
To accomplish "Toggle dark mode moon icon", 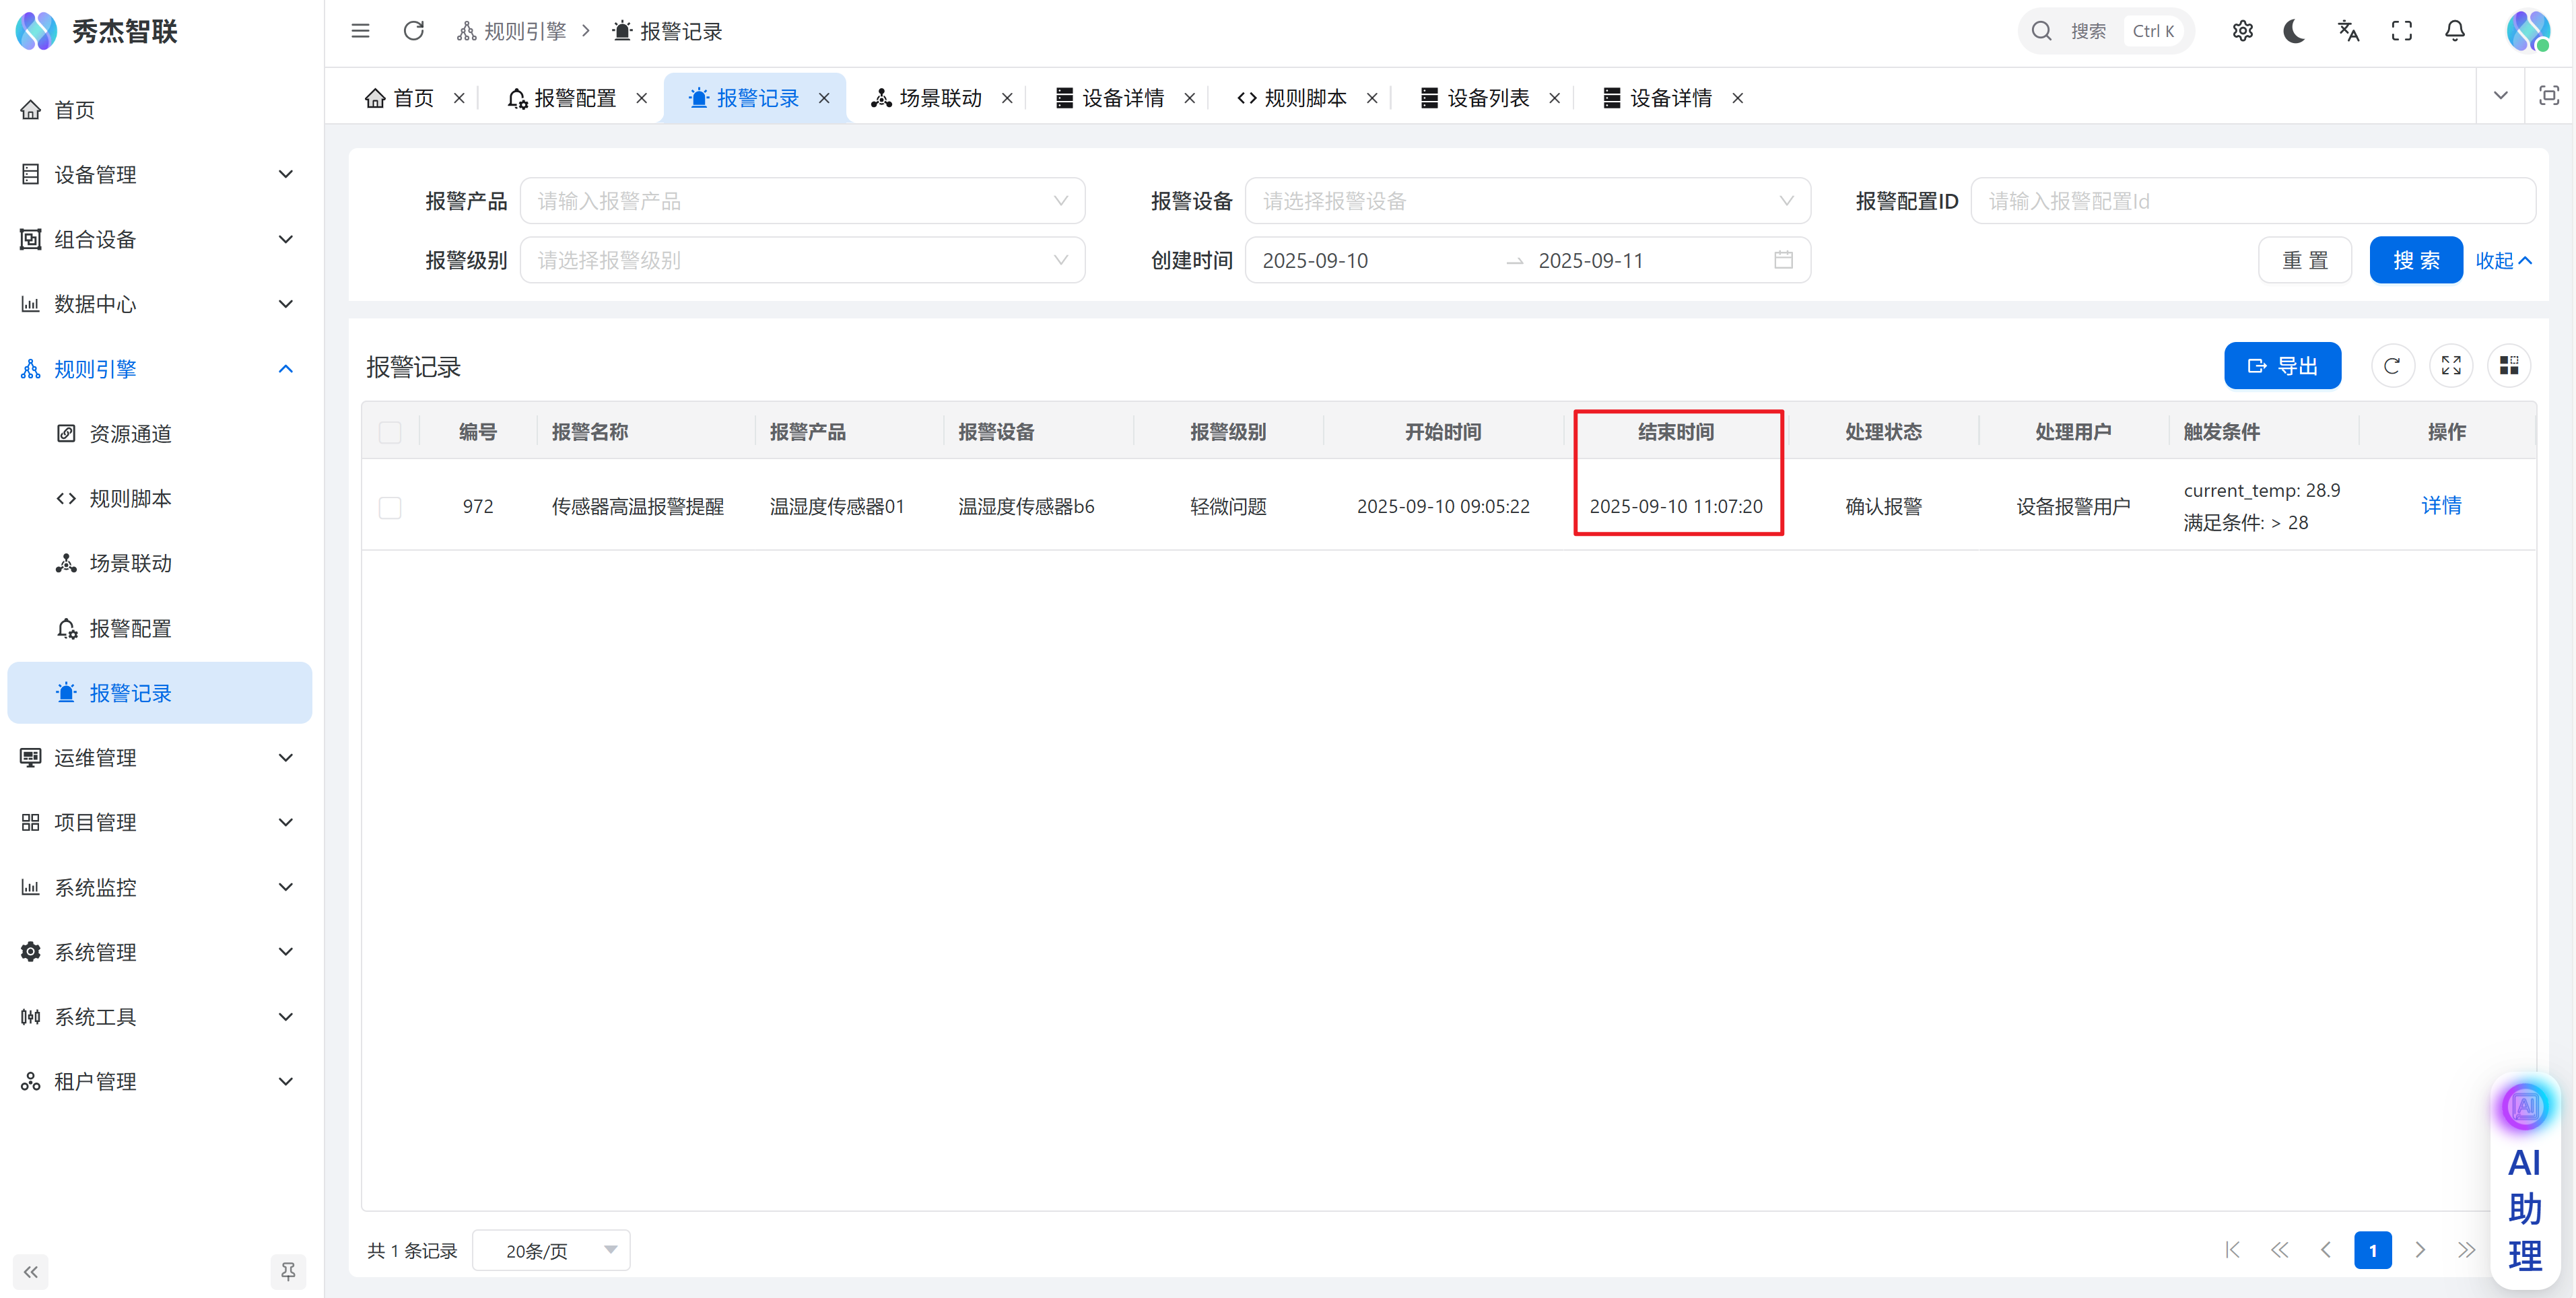I will click(2294, 31).
